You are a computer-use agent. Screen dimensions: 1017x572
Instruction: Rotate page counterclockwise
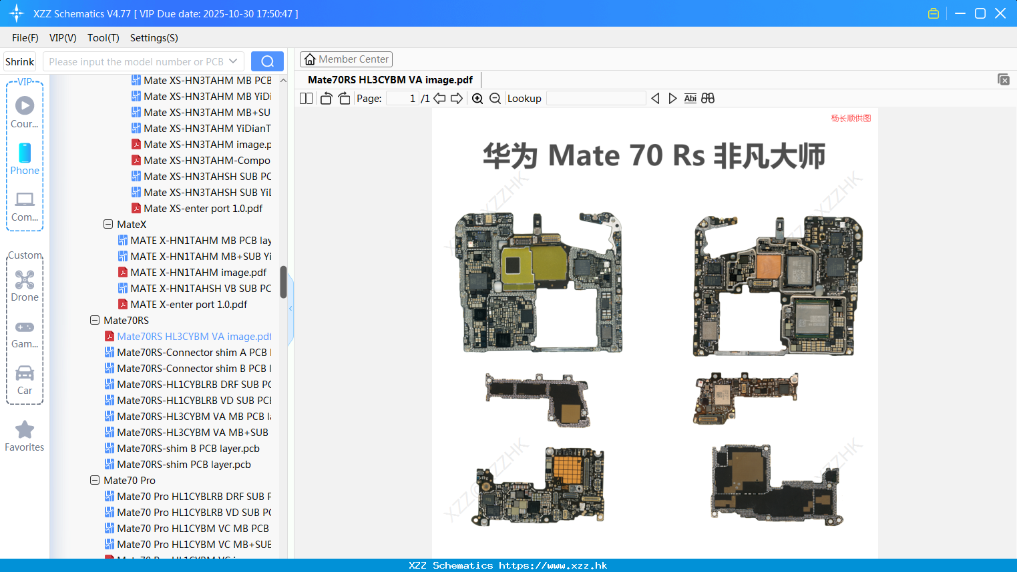point(326,99)
